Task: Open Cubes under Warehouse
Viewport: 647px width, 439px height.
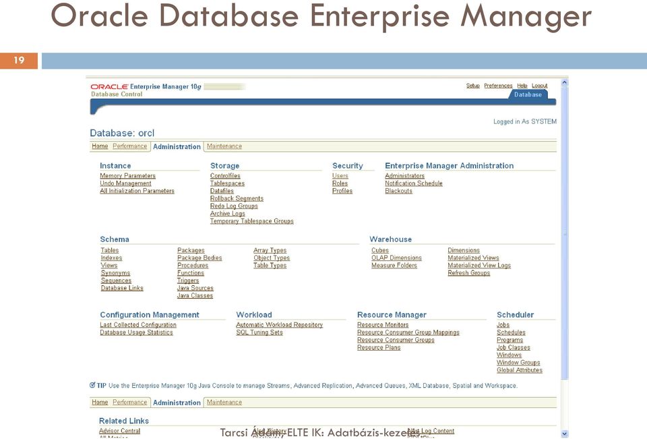Action: [380, 250]
